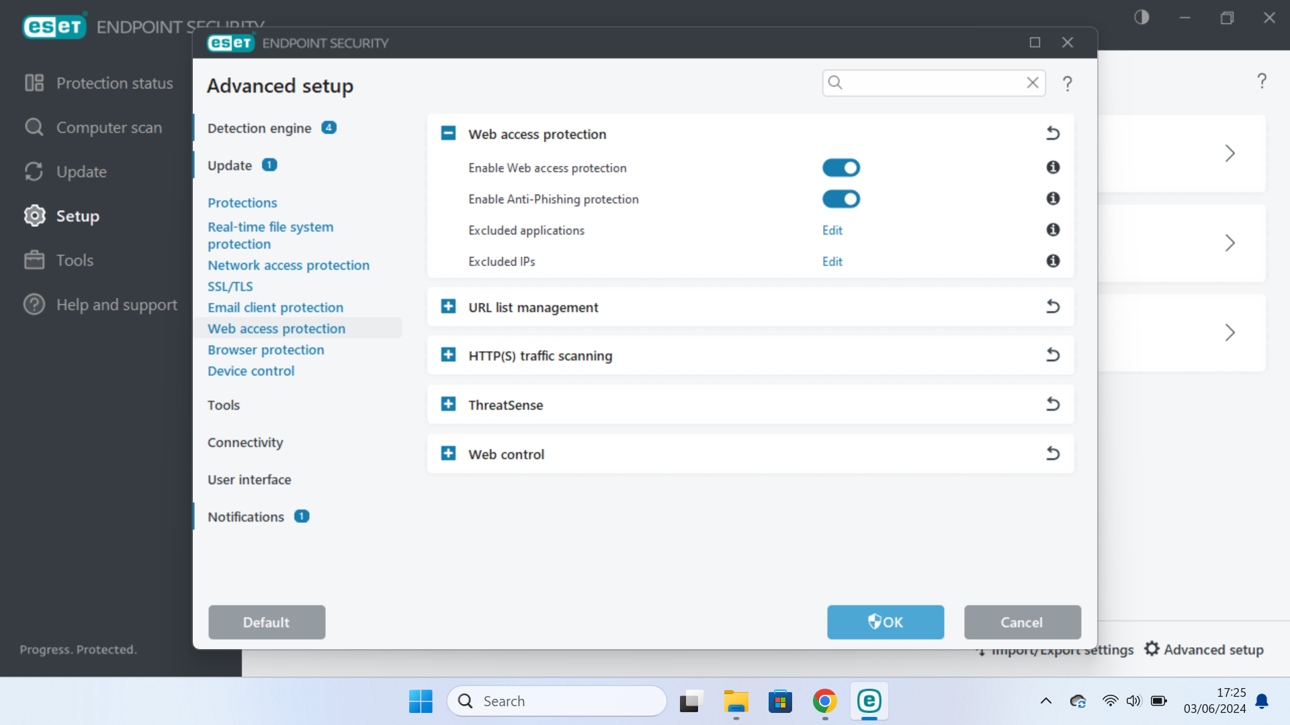Open Windows Start menu

pos(421,701)
